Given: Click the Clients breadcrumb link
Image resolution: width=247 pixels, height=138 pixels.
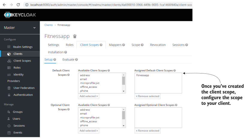Looking at the screenshot, I should (49, 25).
